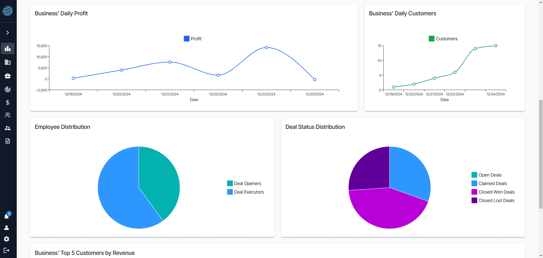Toggle Deal Executors legend item
The width and height of the screenshot is (543, 258).
click(x=245, y=192)
